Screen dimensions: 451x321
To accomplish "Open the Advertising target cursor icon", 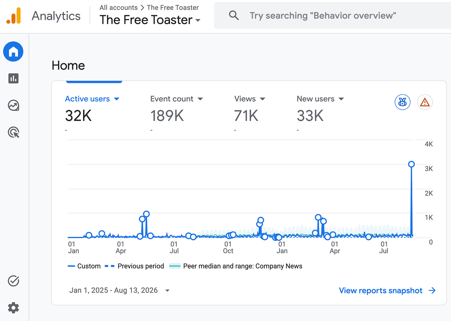I will [x=13, y=132].
